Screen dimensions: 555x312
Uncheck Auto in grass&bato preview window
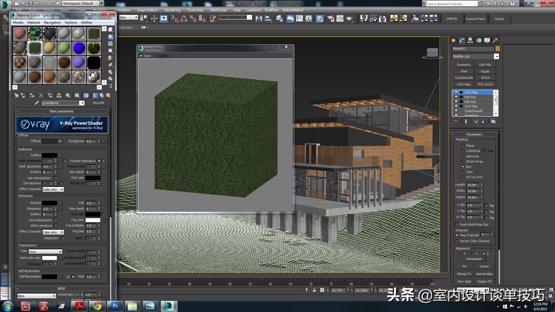click(x=141, y=56)
